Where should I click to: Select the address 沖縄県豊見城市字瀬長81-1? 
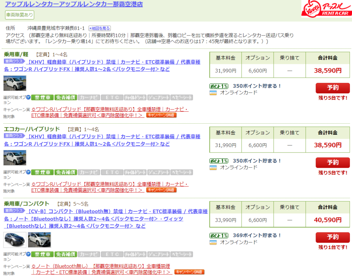(x=56, y=28)
